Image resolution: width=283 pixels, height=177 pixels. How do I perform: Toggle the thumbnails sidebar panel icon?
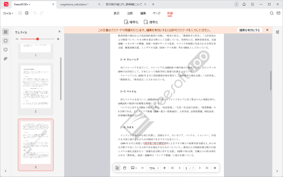coord(5,32)
